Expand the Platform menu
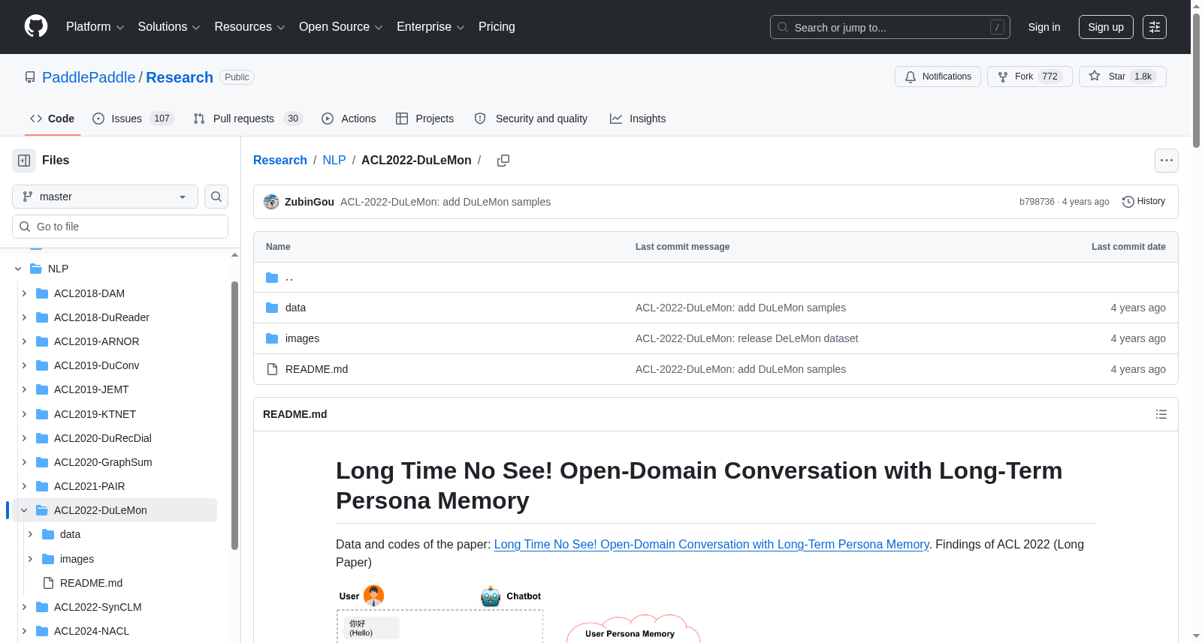 pos(95,27)
